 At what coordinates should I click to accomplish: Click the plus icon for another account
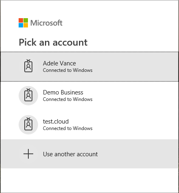click(x=28, y=154)
